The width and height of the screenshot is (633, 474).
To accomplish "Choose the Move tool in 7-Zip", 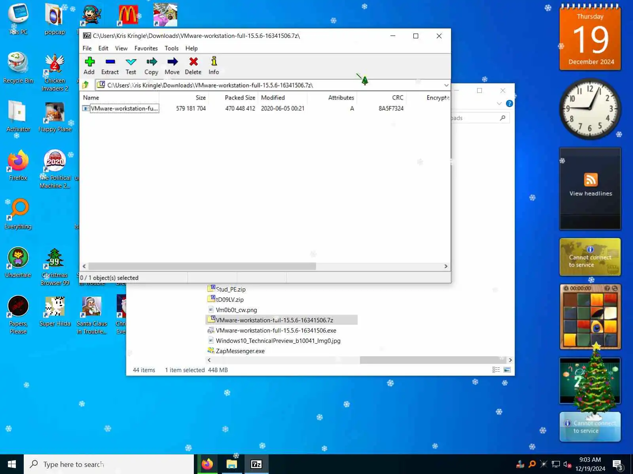I will (x=172, y=66).
